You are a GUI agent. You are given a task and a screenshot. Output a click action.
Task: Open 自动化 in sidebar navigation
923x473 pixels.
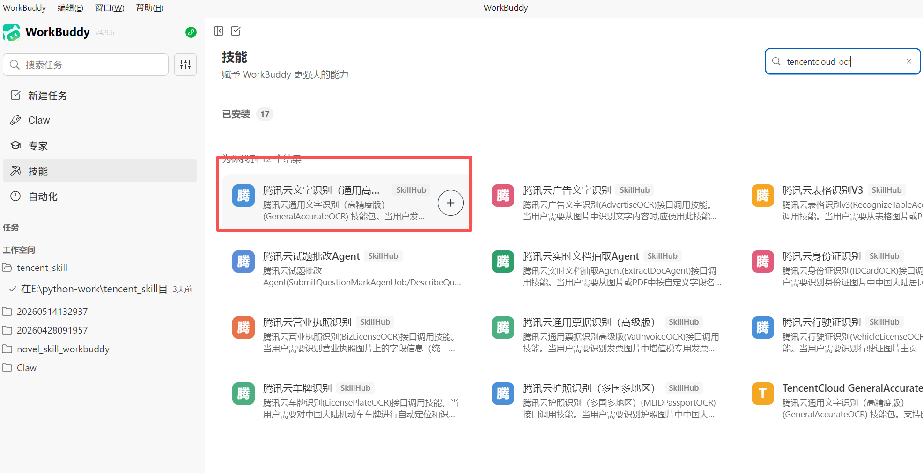click(x=100, y=196)
